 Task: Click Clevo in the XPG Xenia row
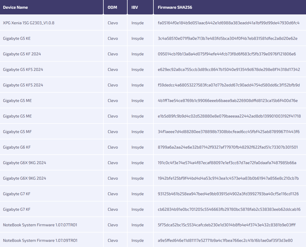(113, 23)
